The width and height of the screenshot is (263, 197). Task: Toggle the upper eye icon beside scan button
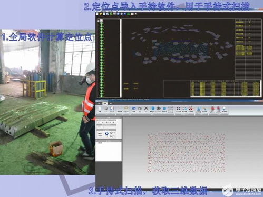(111, 133)
